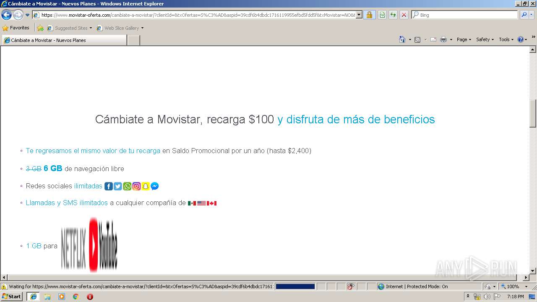Click the Facebook icon

pos(109,186)
